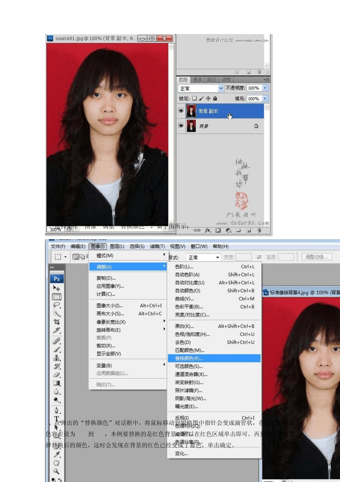The image size is (340, 482).
Task: Open the 不透明度 opacity slider arrow
Action: 265,88
